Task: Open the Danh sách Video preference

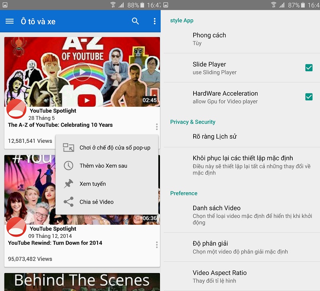Action: point(242,215)
